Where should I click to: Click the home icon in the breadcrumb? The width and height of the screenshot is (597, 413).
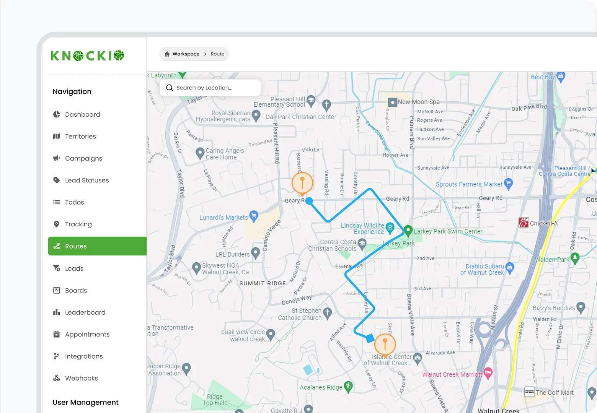click(x=167, y=54)
